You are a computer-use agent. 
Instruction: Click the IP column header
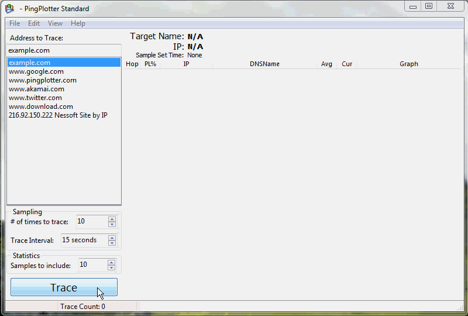[186, 64]
